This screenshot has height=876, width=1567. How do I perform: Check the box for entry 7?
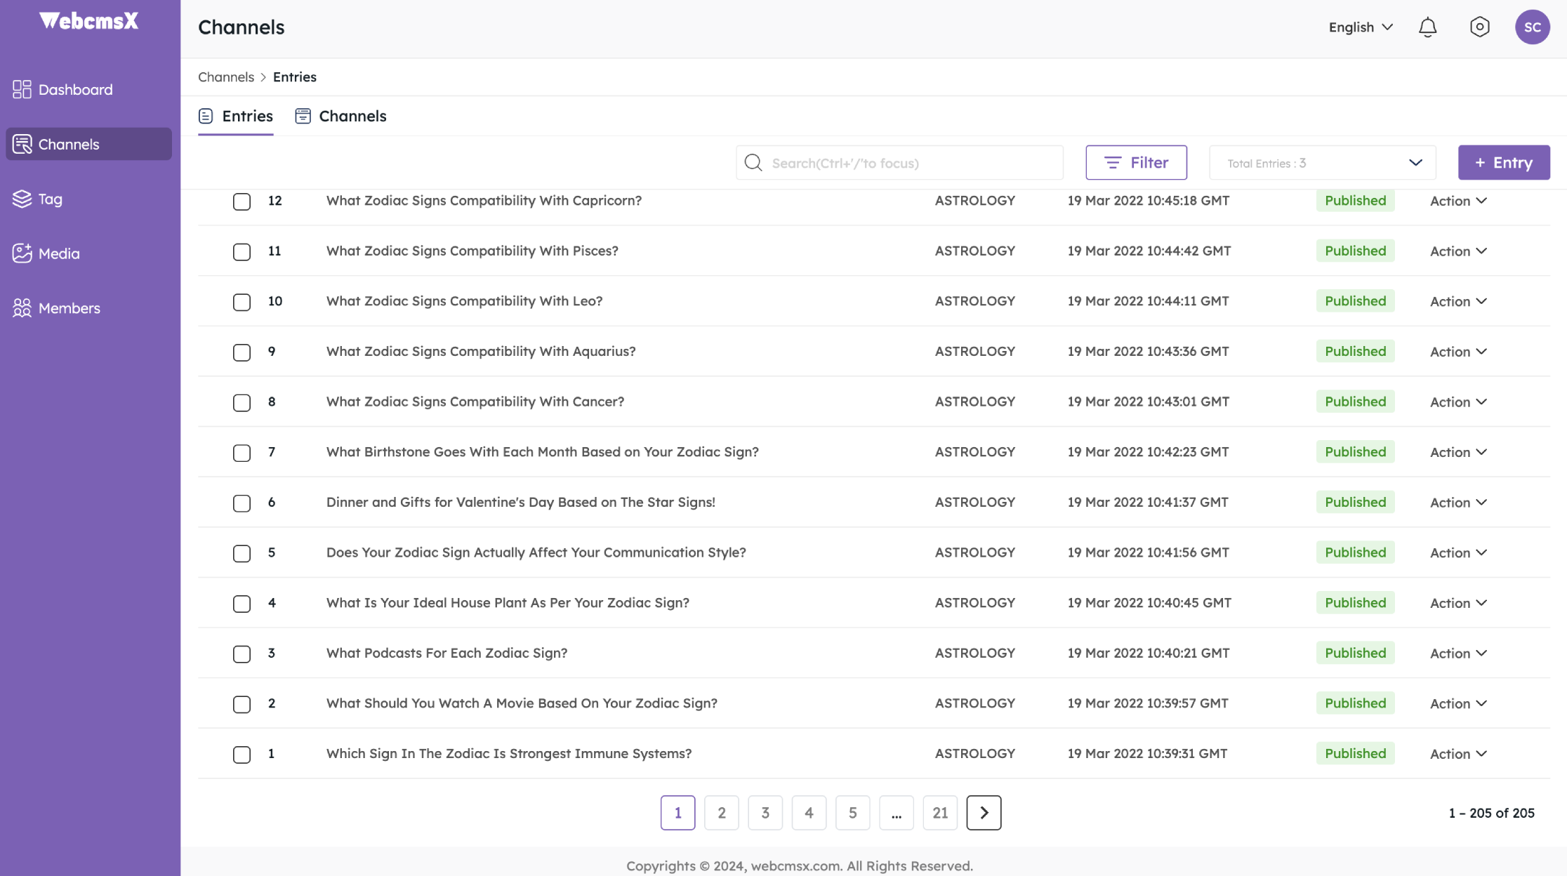coord(242,453)
